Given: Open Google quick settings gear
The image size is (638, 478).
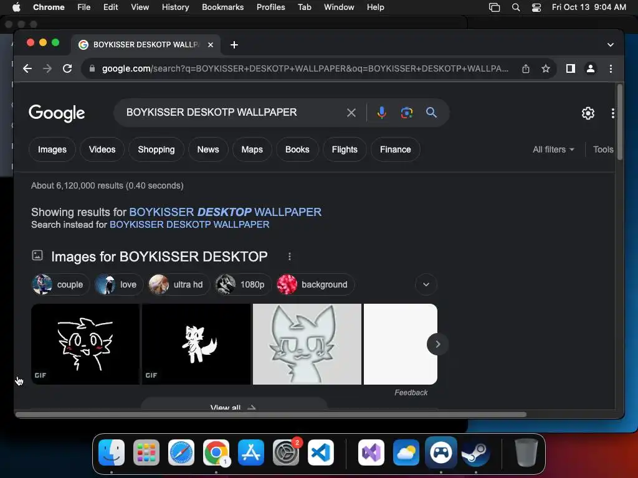Looking at the screenshot, I should coord(588,113).
